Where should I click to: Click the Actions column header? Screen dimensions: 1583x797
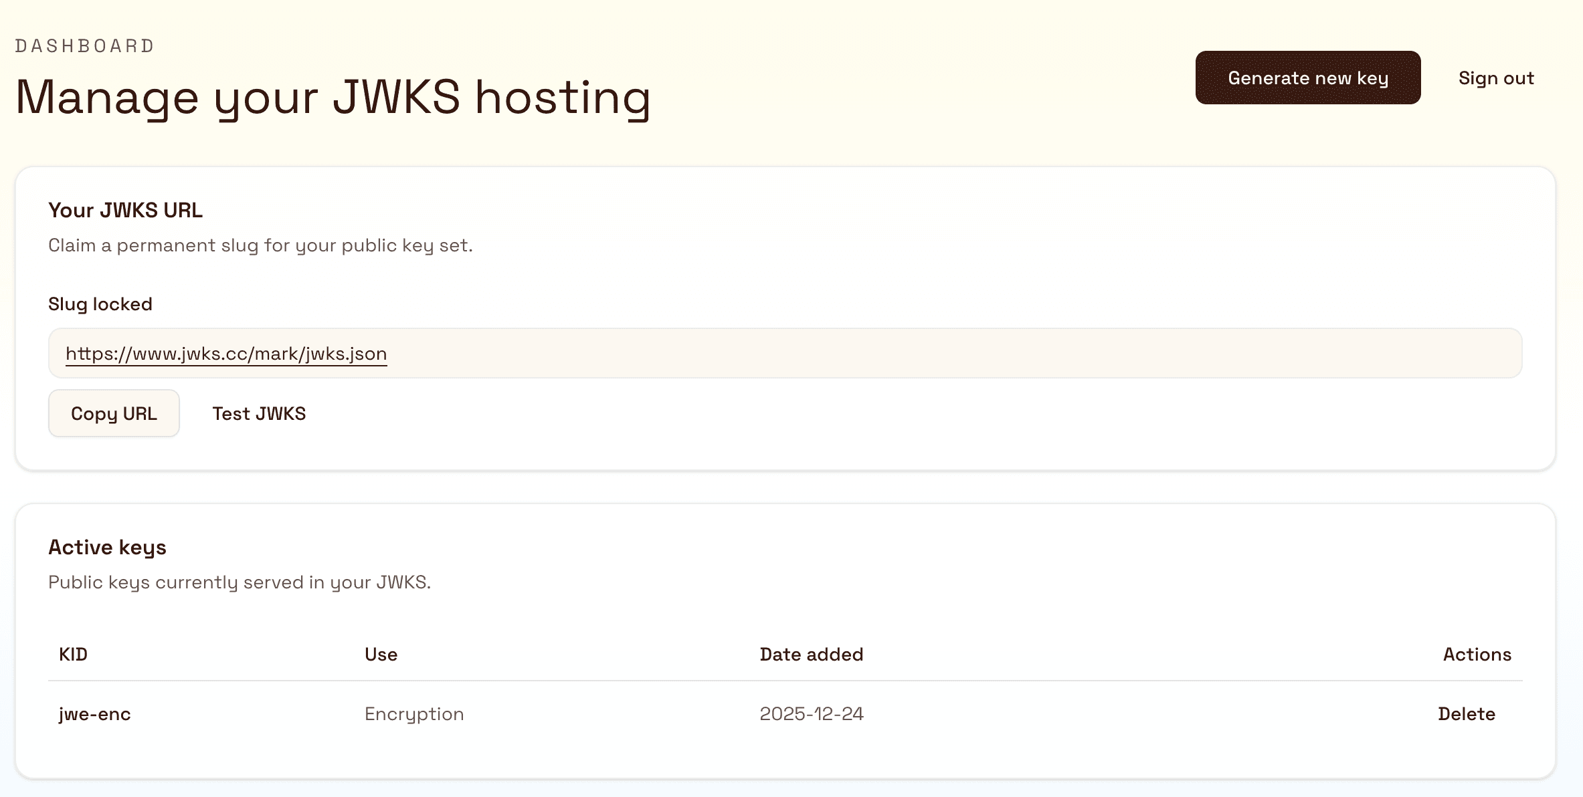coord(1476,654)
